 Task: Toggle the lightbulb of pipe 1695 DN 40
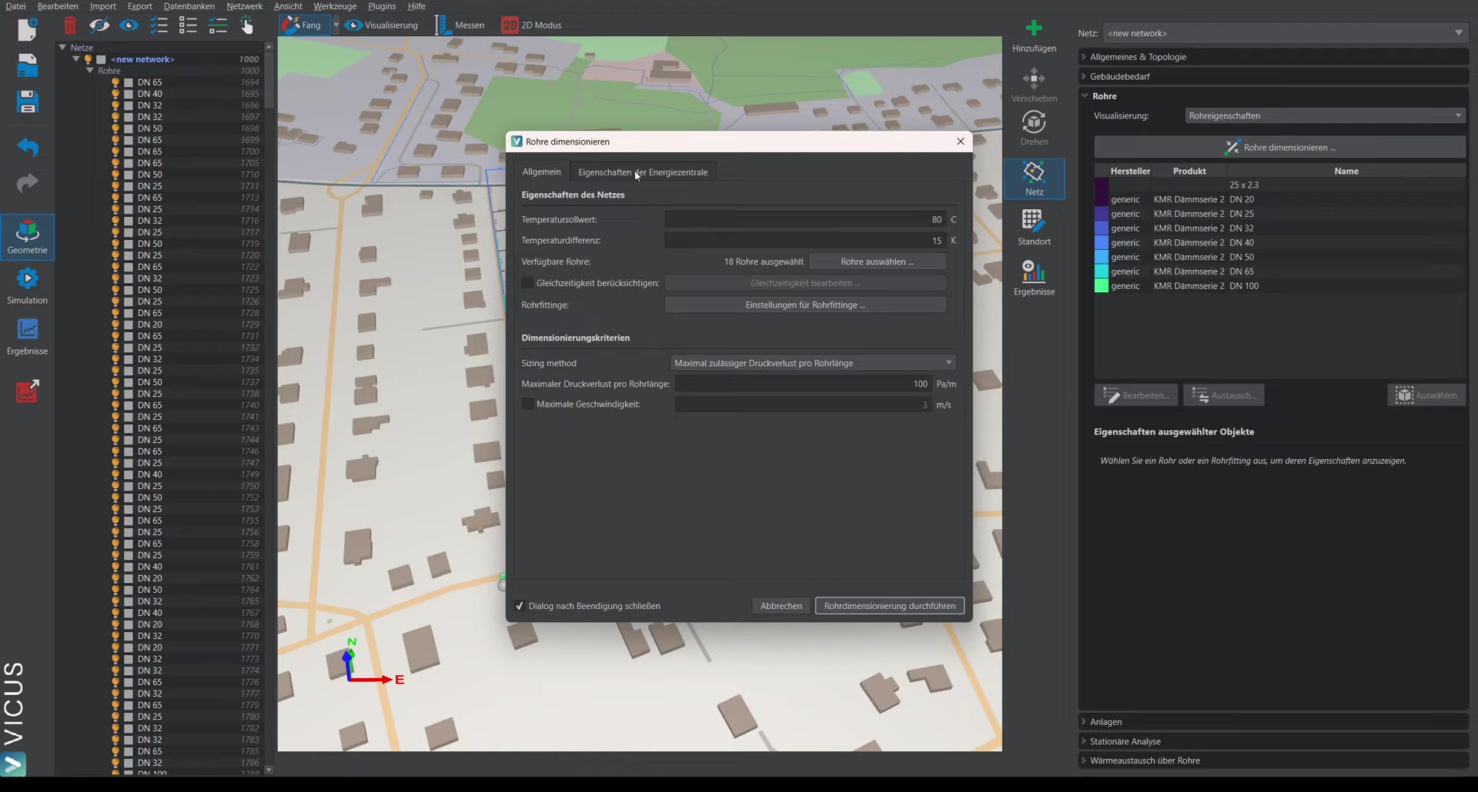(x=115, y=94)
